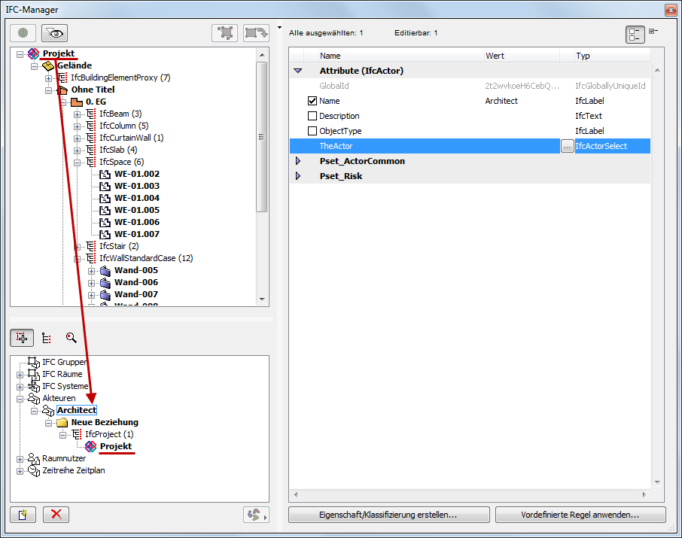Select WE-01.004 in the tree
The width and height of the screenshot is (682, 538).
coord(136,198)
